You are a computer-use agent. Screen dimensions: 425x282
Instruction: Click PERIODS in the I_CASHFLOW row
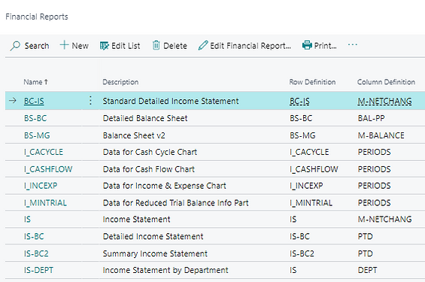coord(375,170)
